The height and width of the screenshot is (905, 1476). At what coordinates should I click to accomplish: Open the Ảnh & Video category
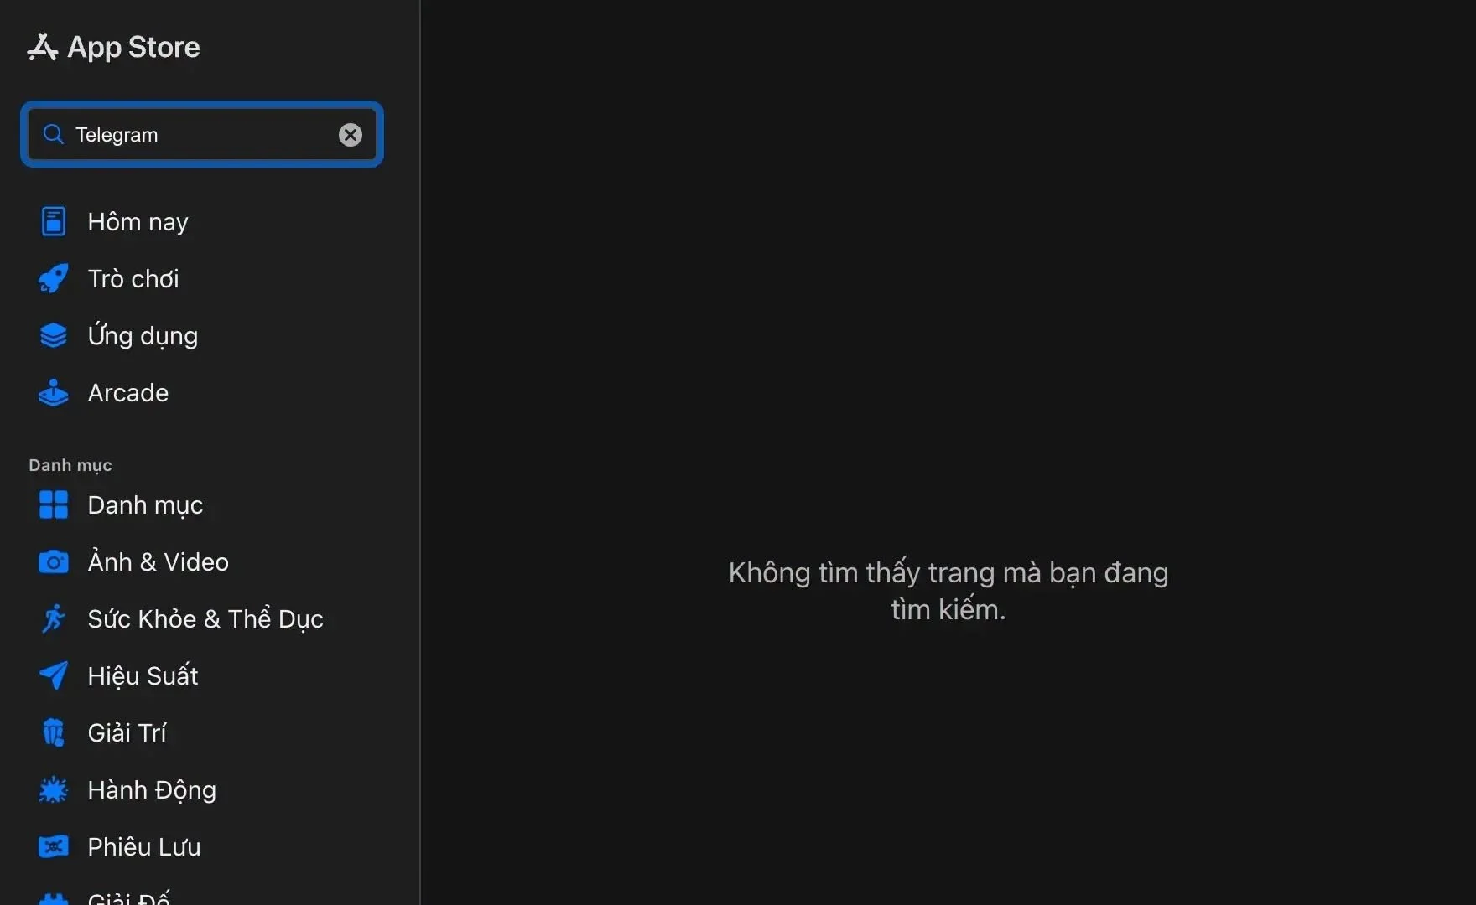(x=158, y=561)
